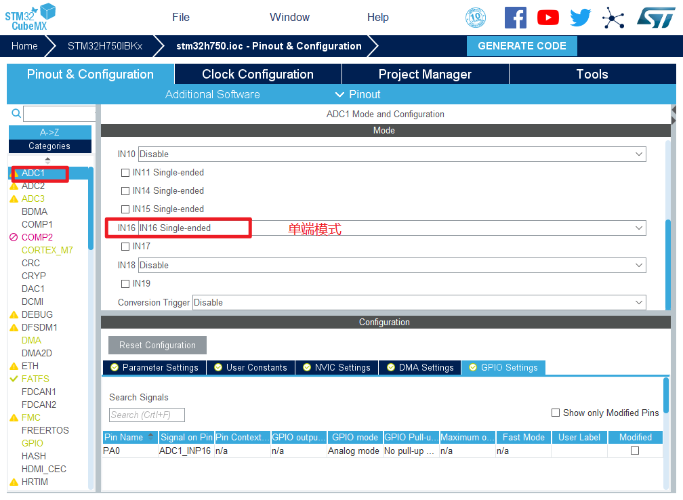Click the Twitter bird icon
The height and width of the screenshot is (500, 683).
tap(581, 18)
